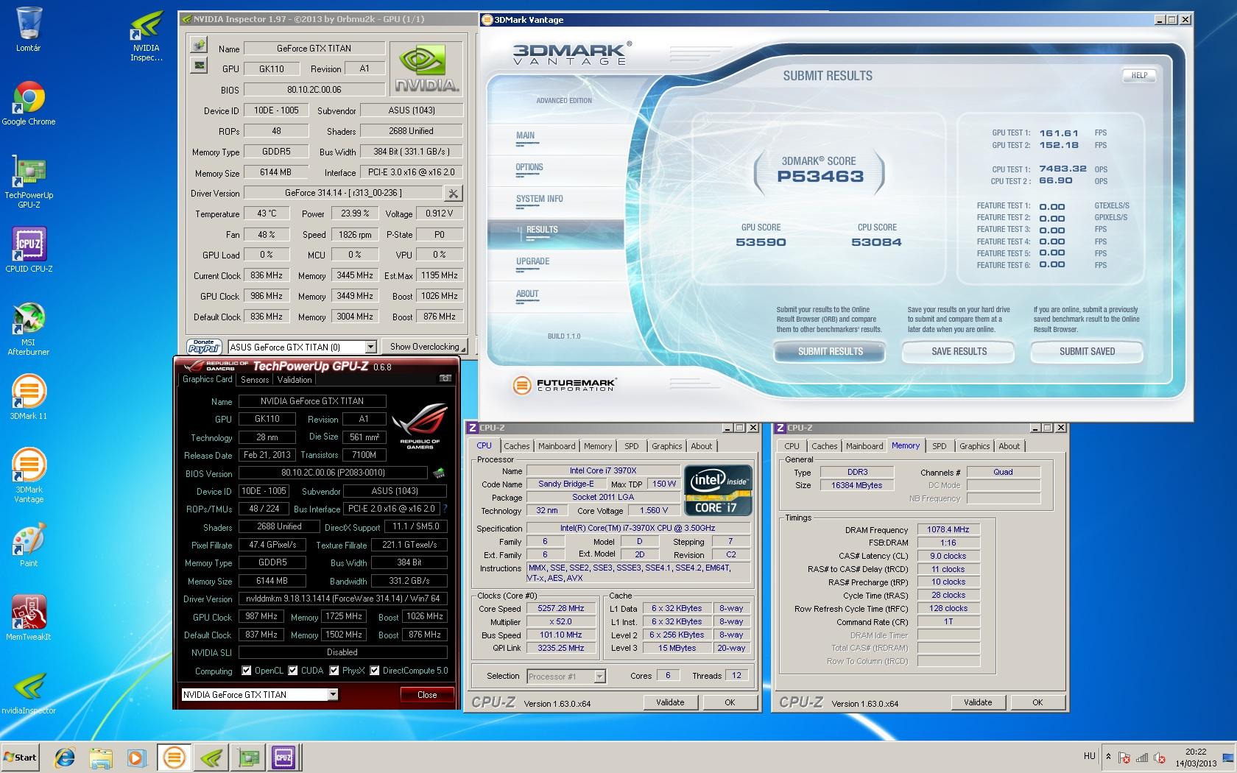1237x773 pixels.
Task: Switch to CPU-Z on the taskbar
Action: coord(283,757)
